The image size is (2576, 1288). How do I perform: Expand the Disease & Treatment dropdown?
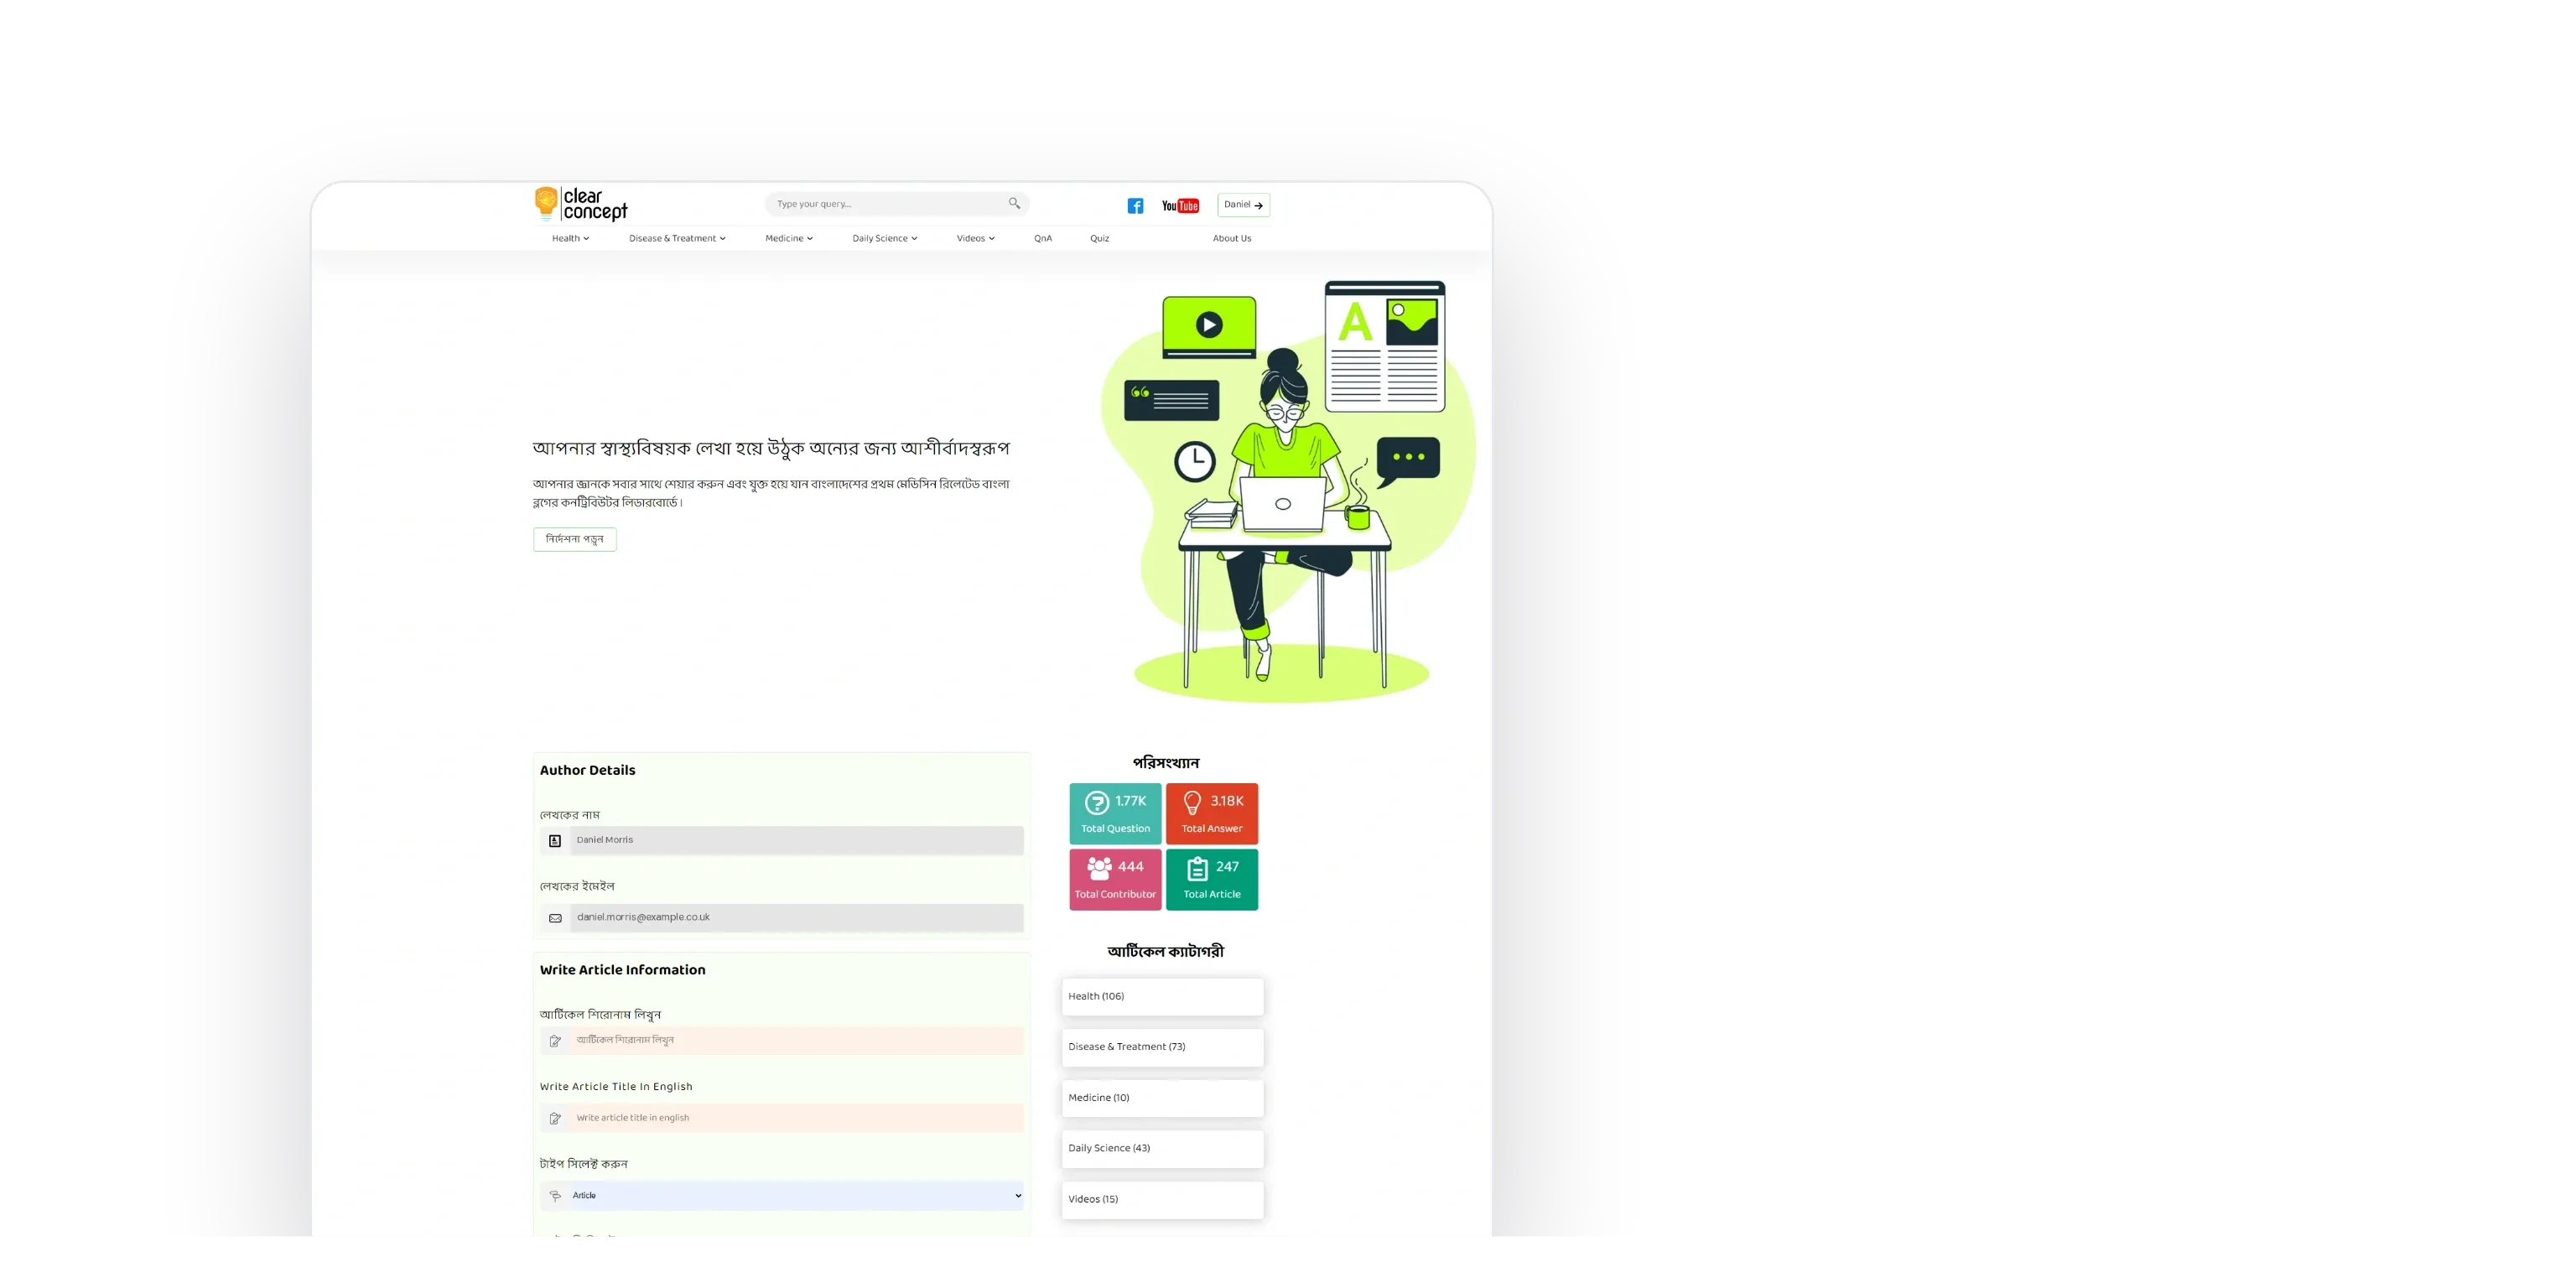tap(677, 238)
